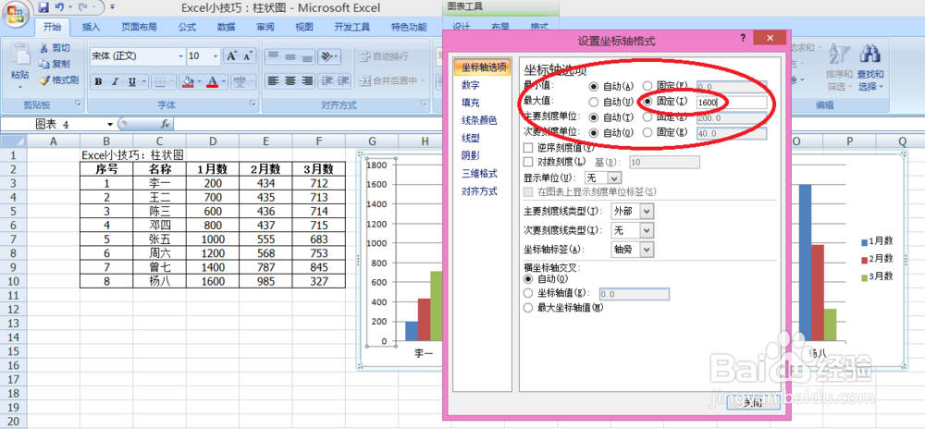Screen dimensions: 925x429
Task: Open Find and Select binoculars tool
Action: 870,67
